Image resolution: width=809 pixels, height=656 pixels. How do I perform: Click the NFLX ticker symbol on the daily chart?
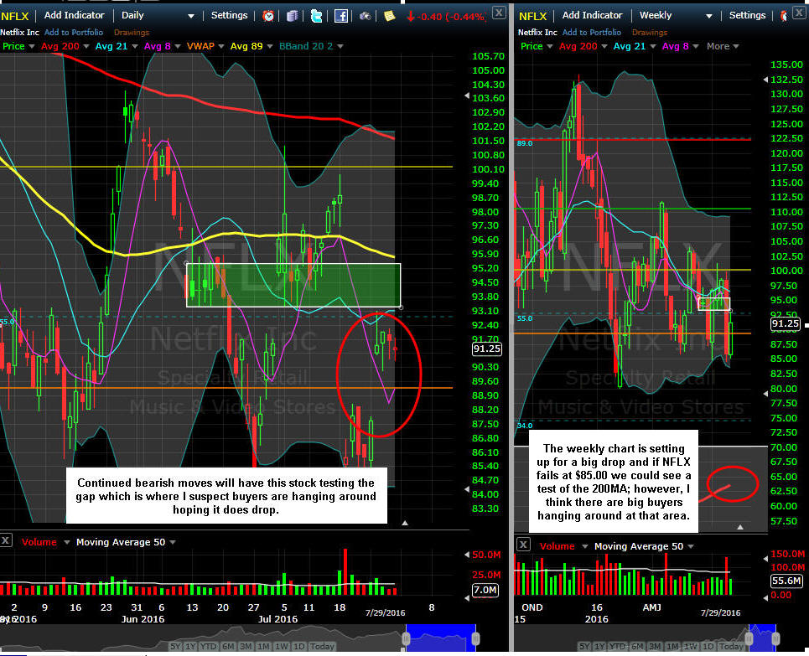coord(14,16)
